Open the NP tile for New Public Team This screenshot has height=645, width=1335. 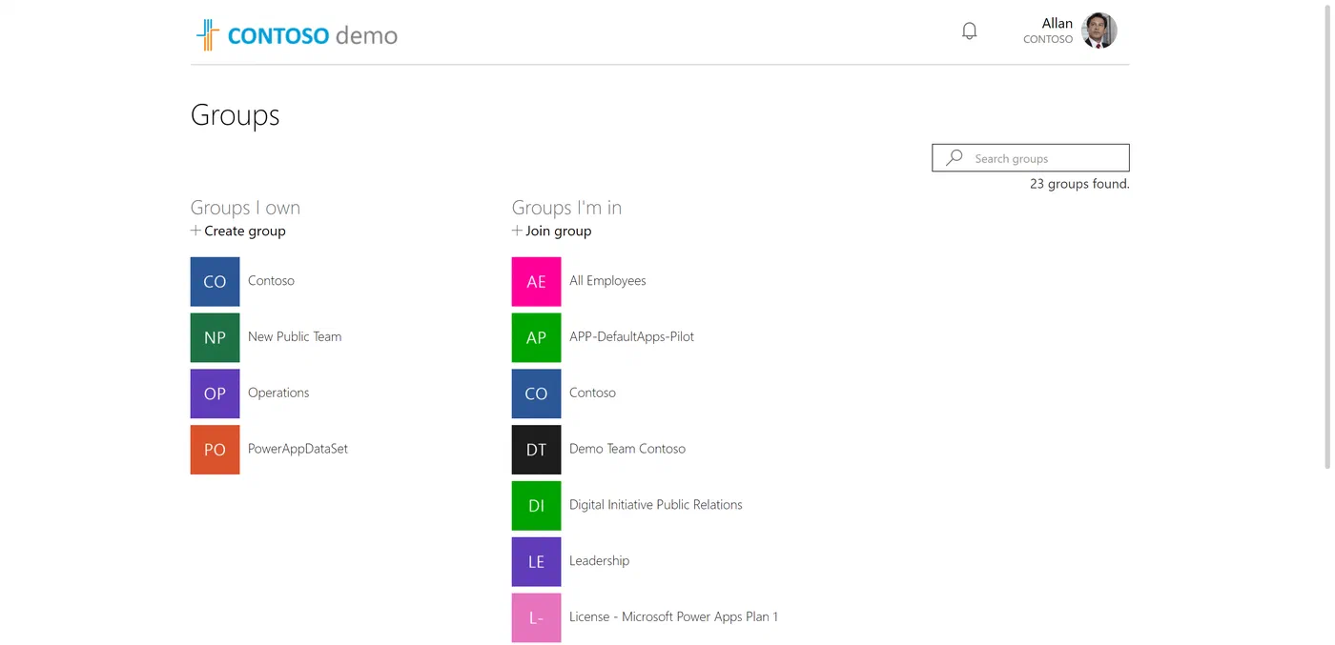[215, 337]
